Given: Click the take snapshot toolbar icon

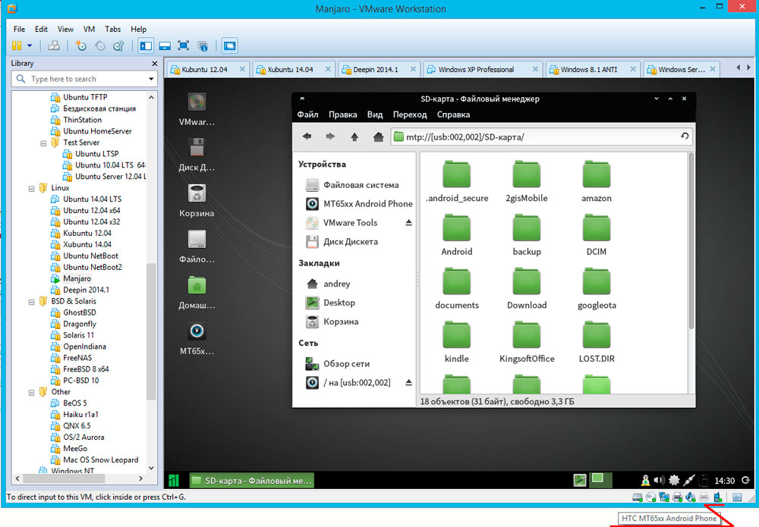Looking at the screenshot, I should click(81, 46).
